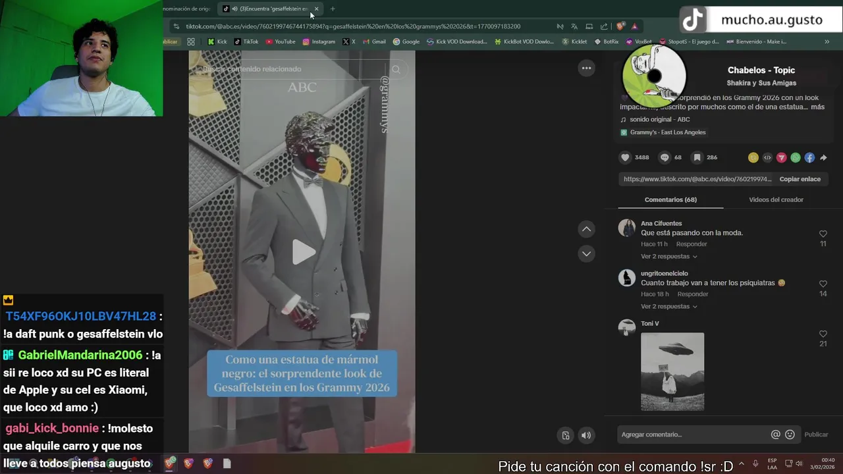Viewport: 843px width, 474px height.
Task: Select the TikTok browser tab titled Encuentra 'gesaffelstein
Action: (x=271, y=9)
